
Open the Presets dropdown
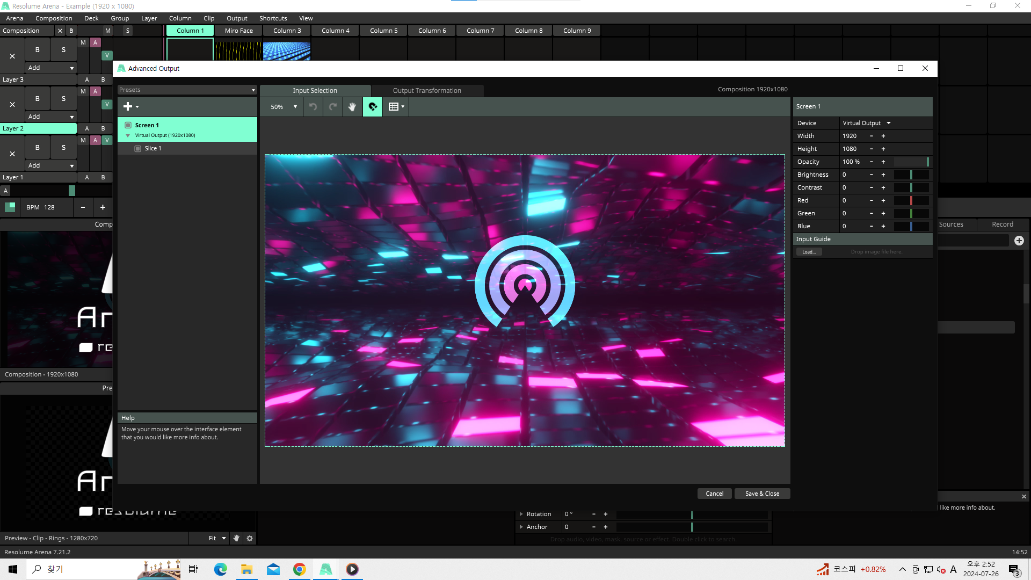pos(187,90)
